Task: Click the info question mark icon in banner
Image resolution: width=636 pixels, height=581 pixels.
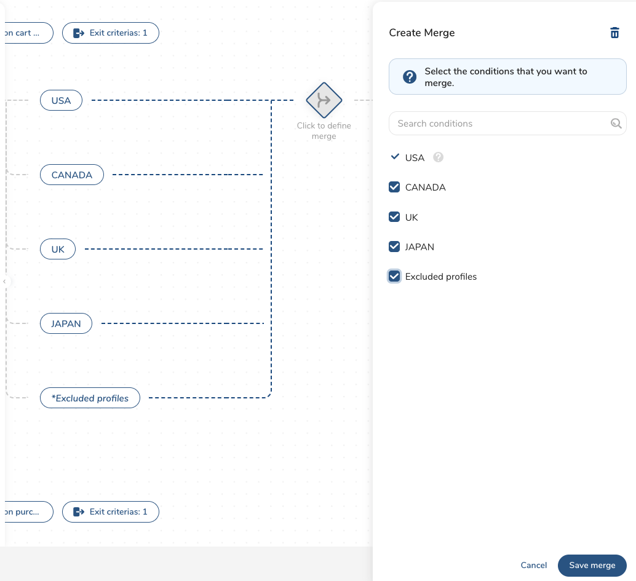Action: 410,77
